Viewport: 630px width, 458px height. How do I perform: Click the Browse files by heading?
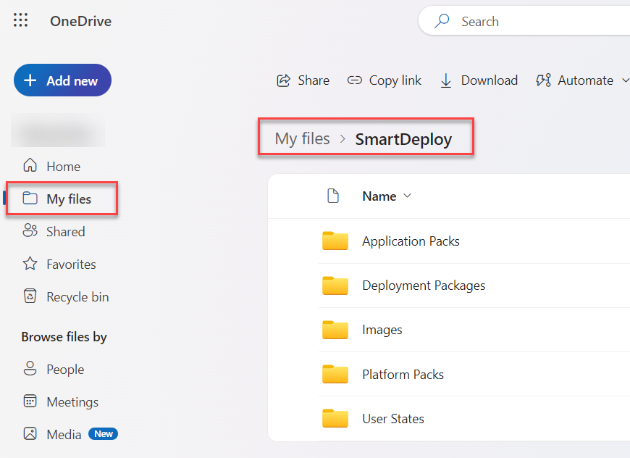click(x=64, y=337)
